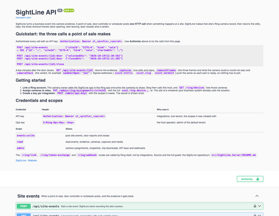Click the SightLine API title
Viewport: 279px width, 216px height.
pyautogui.click(x=36, y=12)
